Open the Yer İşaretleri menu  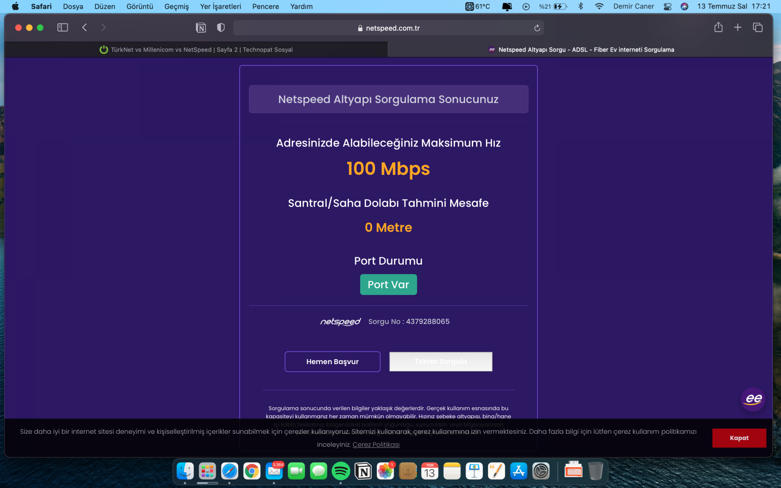click(221, 6)
